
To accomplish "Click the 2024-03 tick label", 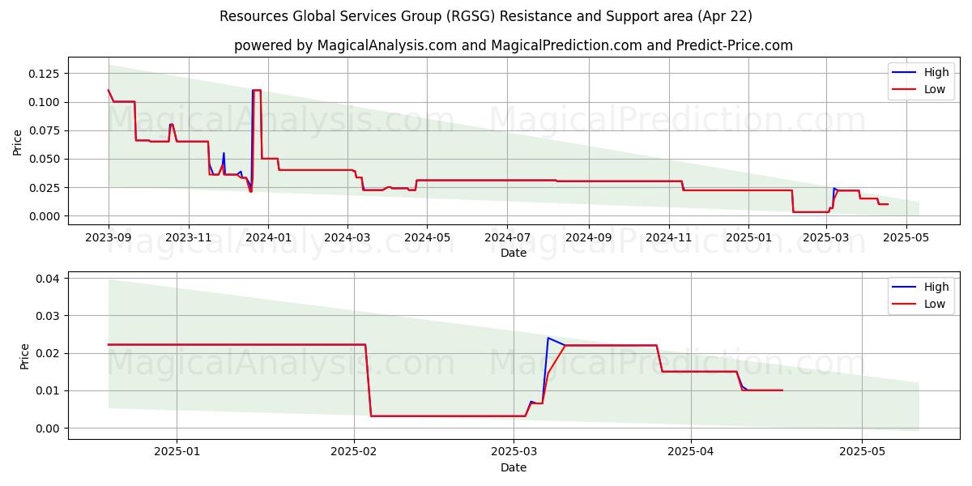I will pos(347,237).
